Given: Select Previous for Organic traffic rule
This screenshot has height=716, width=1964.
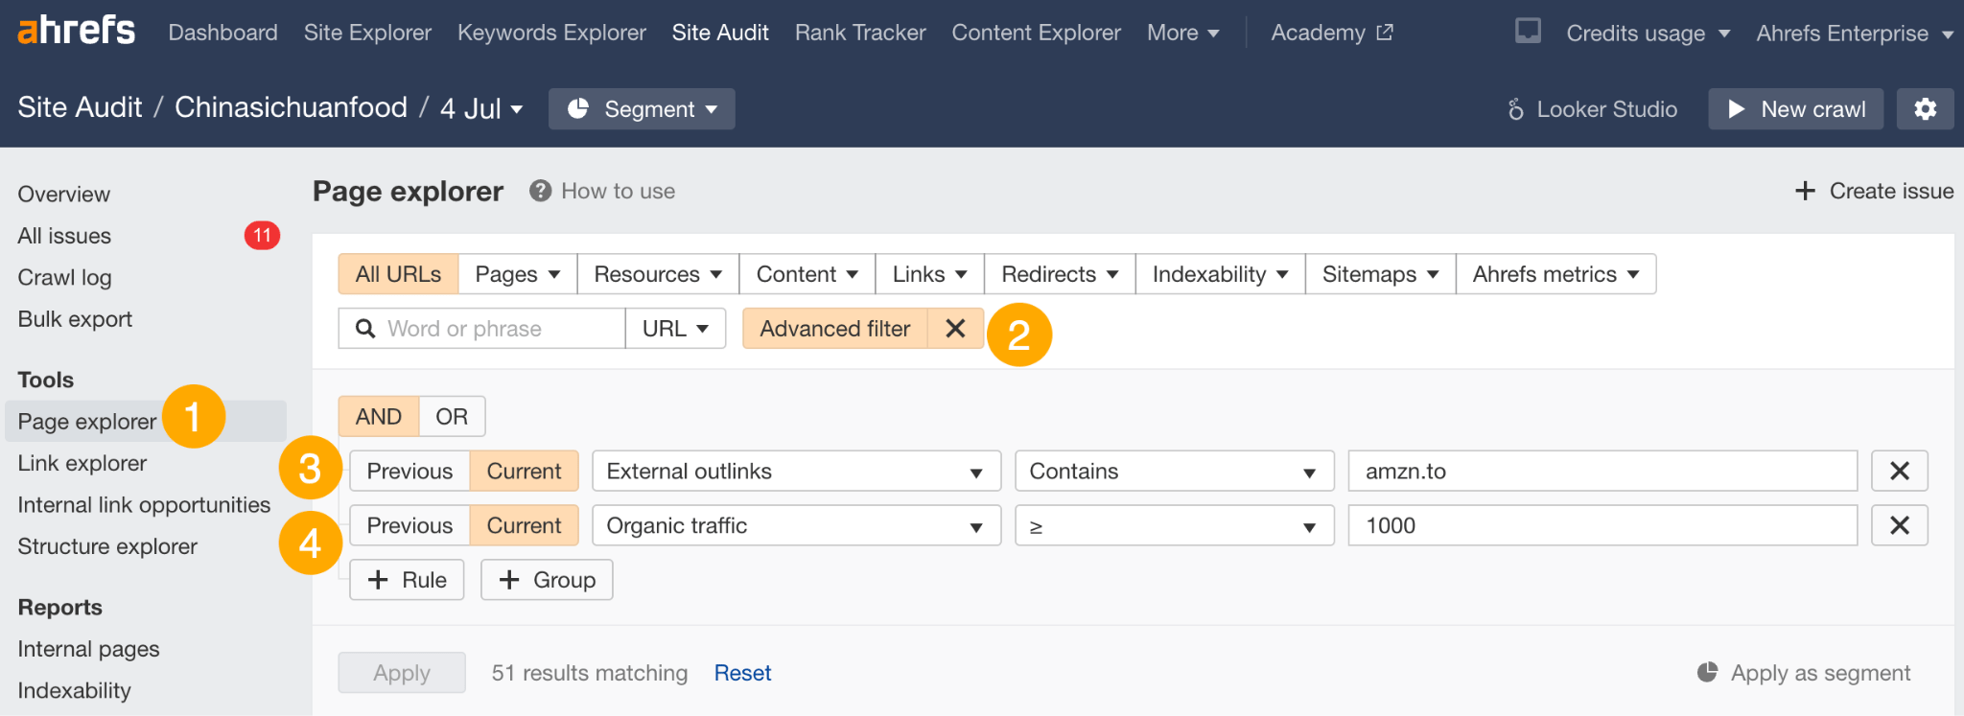Looking at the screenshot, I should pos(409,525).
